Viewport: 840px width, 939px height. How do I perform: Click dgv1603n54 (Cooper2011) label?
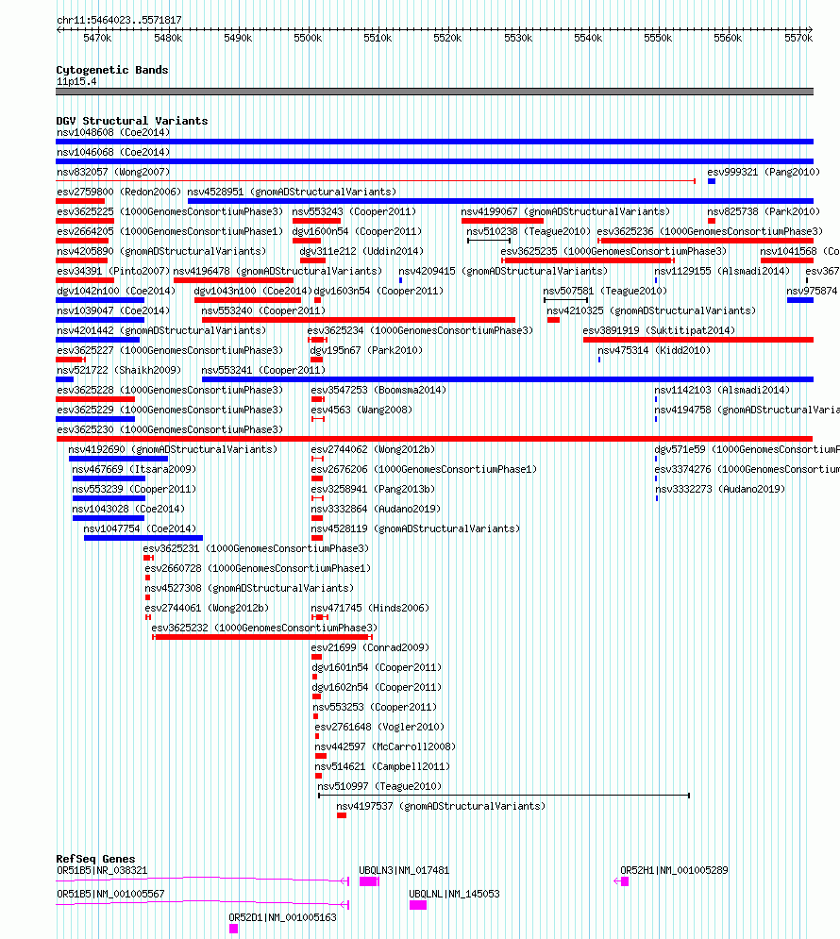378,291
